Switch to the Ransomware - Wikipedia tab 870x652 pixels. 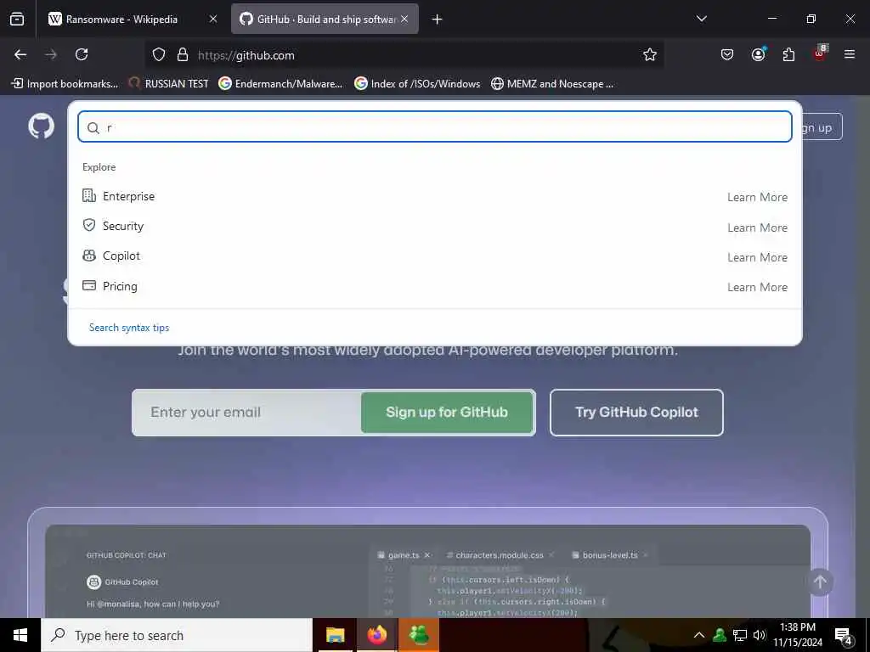click(x=122, y=20)
